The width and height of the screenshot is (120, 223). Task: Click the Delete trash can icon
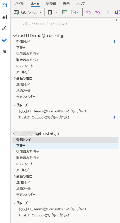[50, 12]
